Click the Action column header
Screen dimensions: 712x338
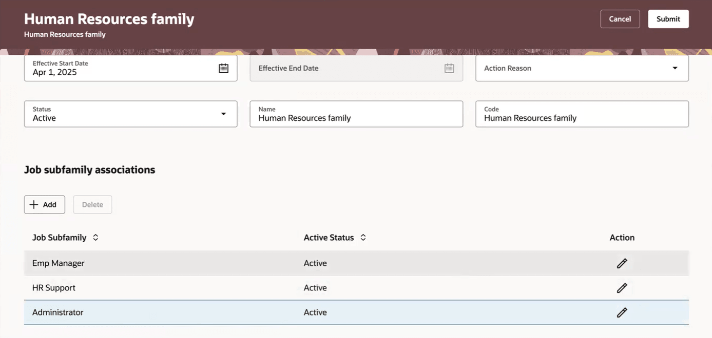(622, 238)
